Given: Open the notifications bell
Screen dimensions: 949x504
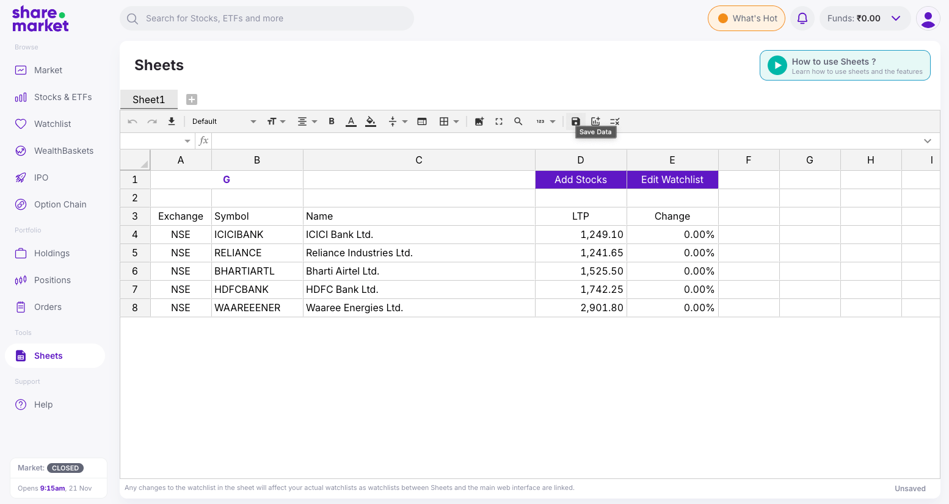Looking at the screenshot, I should (802, 18).
